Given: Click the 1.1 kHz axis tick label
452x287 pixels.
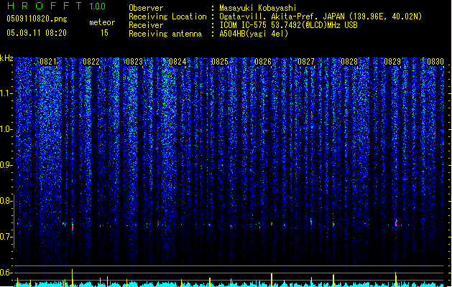Looking at the screenshot, I should coord(6,93).
